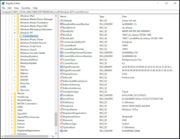Click the icon beside the (Default) value
Image resolution: width=180 pixels, height=139 pixels.
point(61,21)
